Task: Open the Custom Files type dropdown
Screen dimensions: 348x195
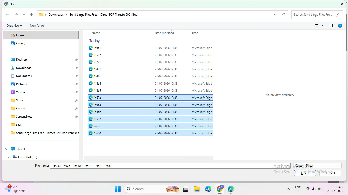Action: pos(317,166)
